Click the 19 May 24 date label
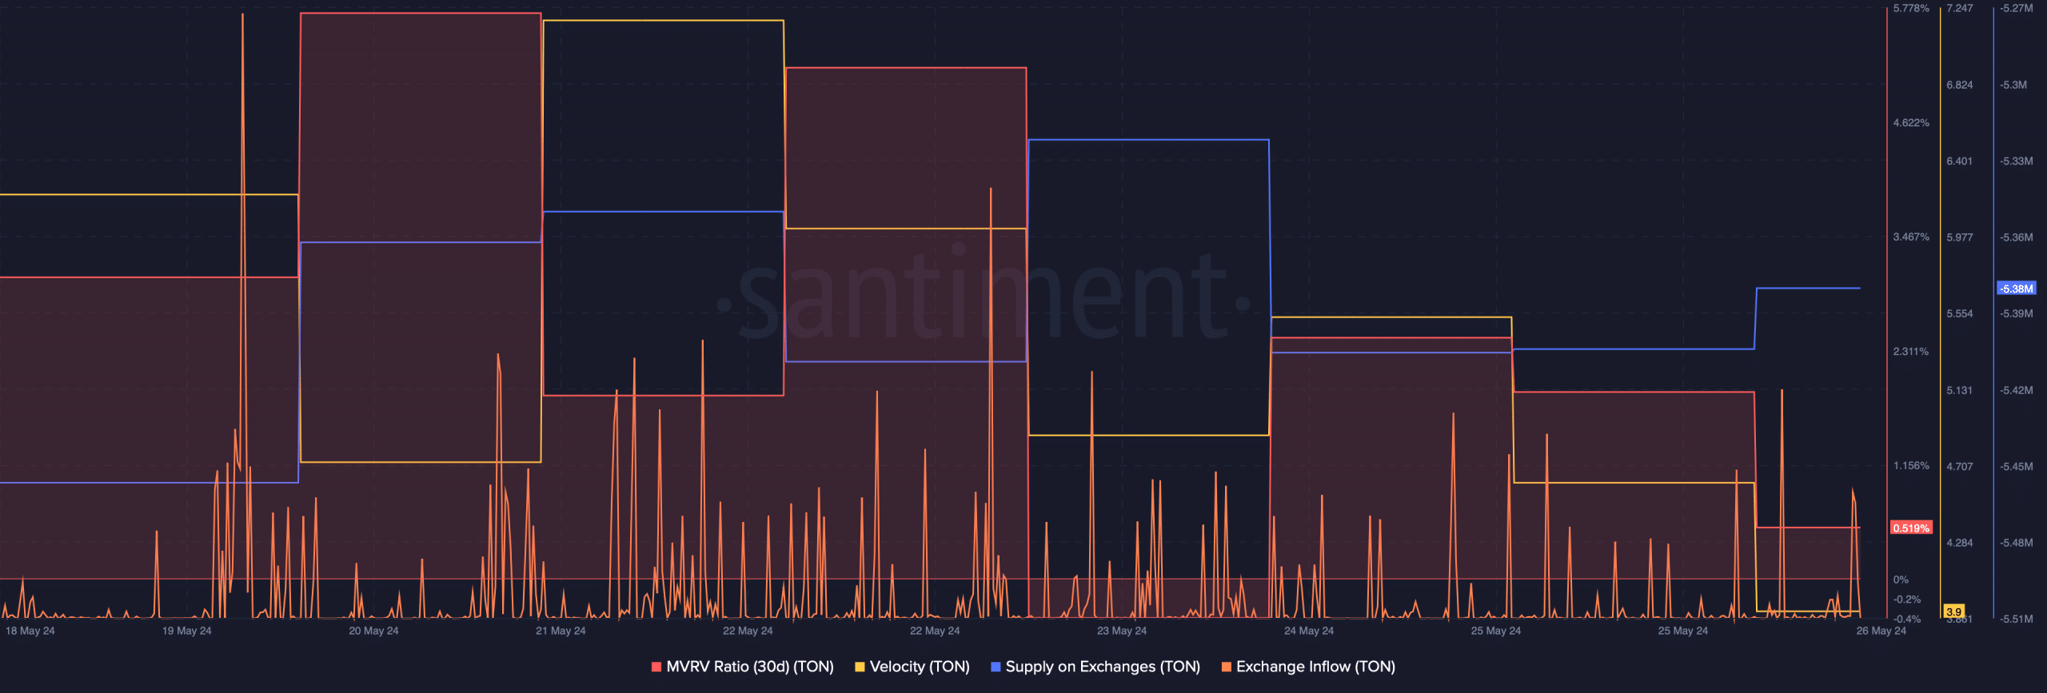This screenshot has height=693, width=2047. [x=187, y=631]
